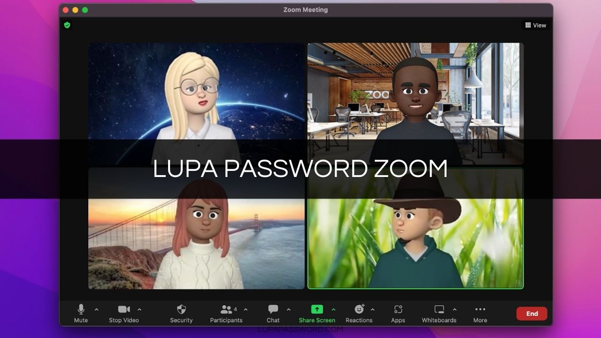Select the avatar in the office background
The height and width of the screenshot is (338, 601).
click(416, 103)
